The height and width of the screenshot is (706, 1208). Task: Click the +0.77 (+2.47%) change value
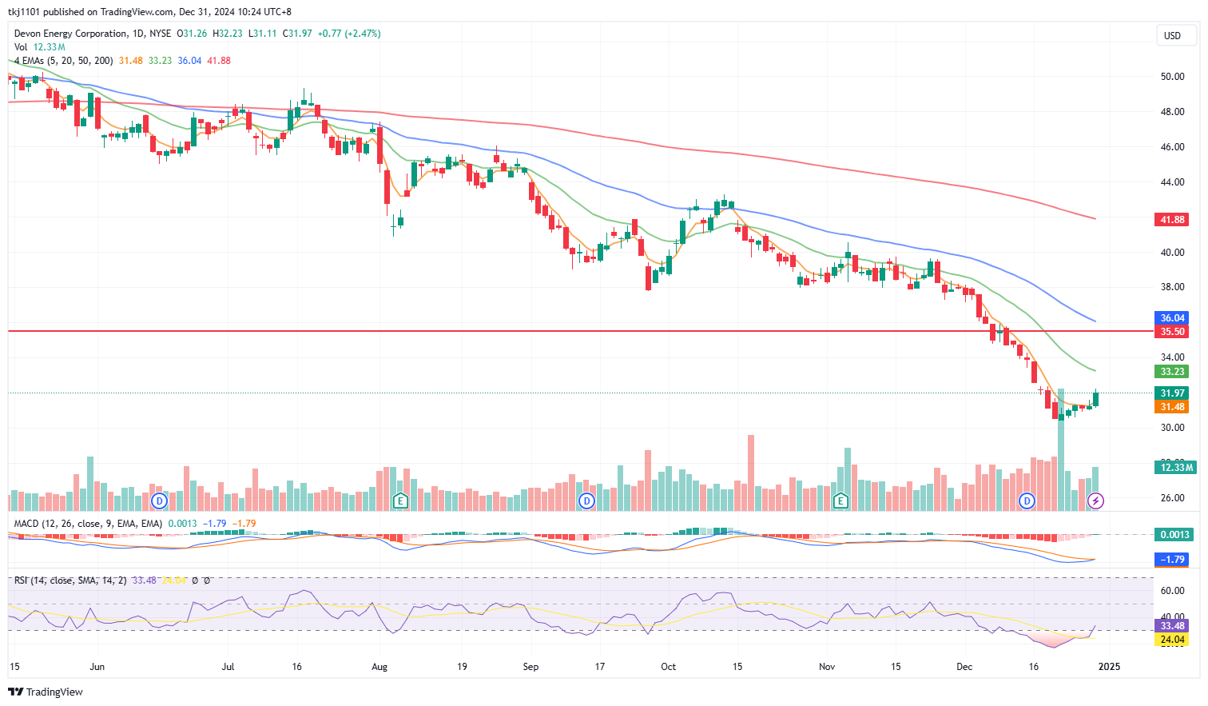[x=349, y=34]
